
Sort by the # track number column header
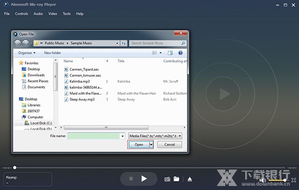pyautogui.click(x=107, y=61)
